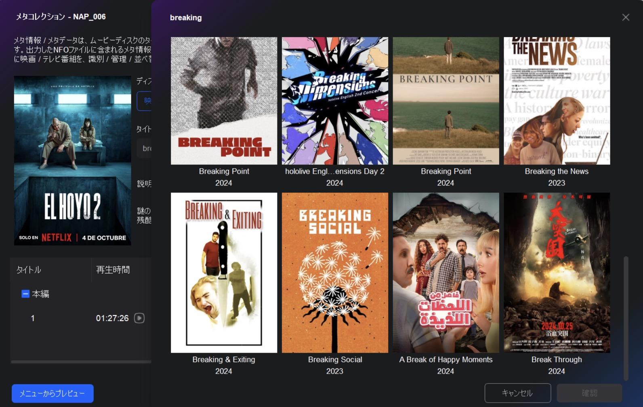Click the greyed 確認 button

pos(589,393)
